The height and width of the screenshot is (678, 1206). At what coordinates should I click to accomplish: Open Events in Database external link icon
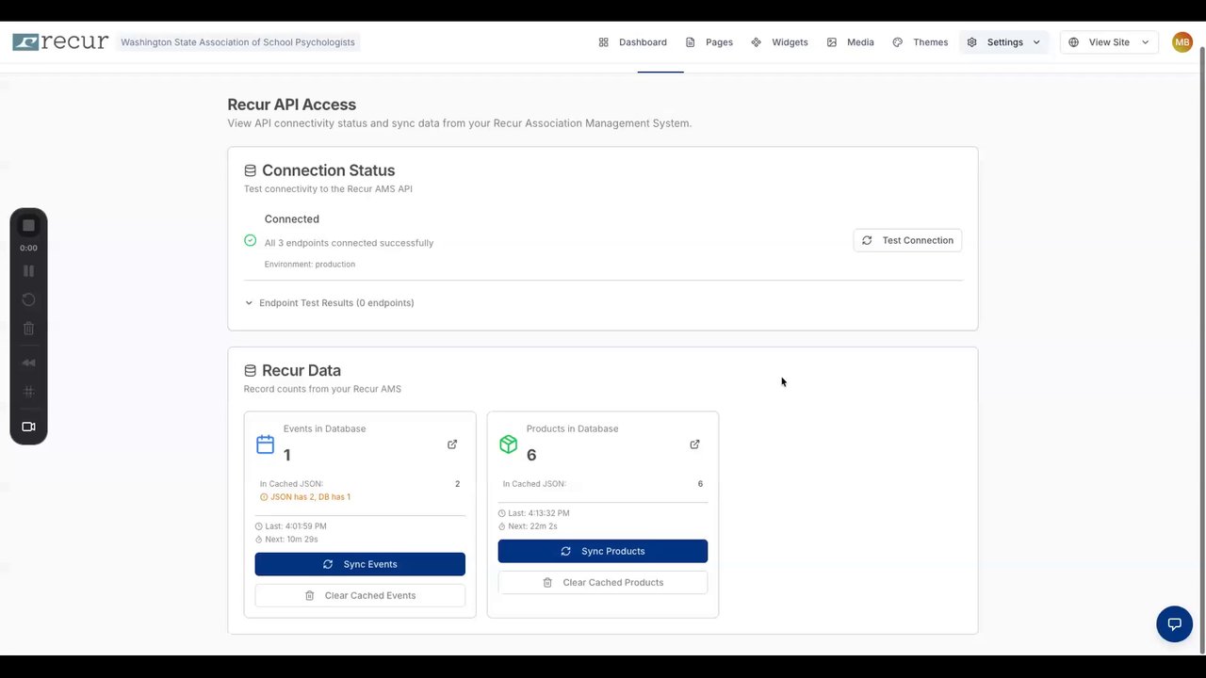(452, 444)
